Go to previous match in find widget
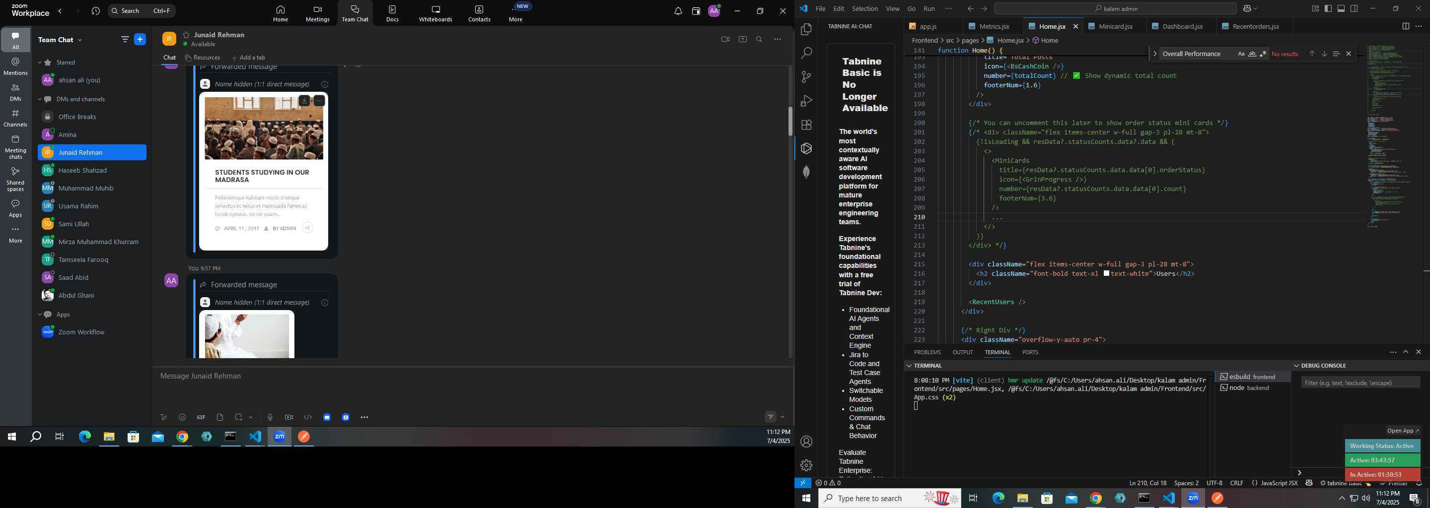The image size is (1430, 508). click(x=1312, y=54)
